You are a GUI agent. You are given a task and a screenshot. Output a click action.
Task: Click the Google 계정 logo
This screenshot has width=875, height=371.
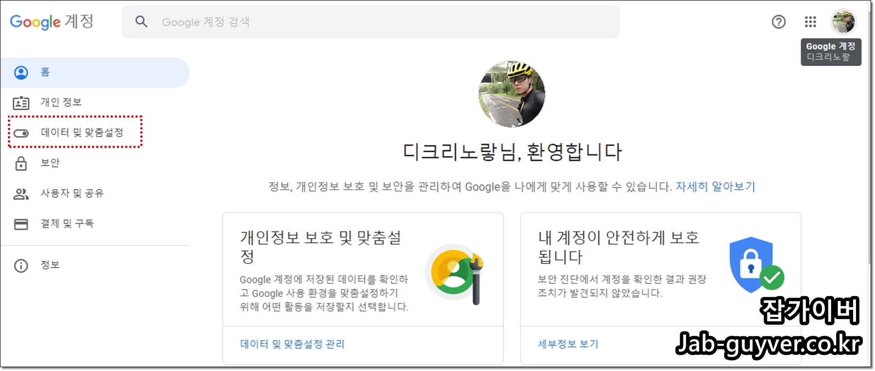tap(52, 22)
